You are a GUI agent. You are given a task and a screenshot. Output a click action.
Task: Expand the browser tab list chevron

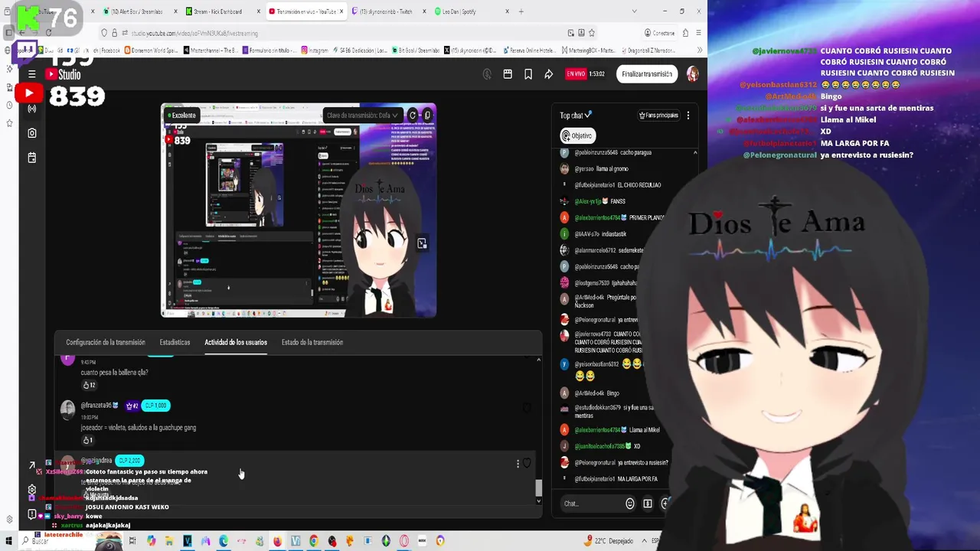pos(634,11)
